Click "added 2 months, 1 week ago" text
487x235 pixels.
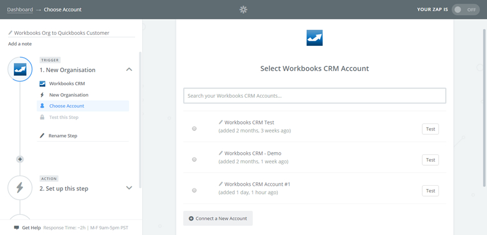coord(253,161)
